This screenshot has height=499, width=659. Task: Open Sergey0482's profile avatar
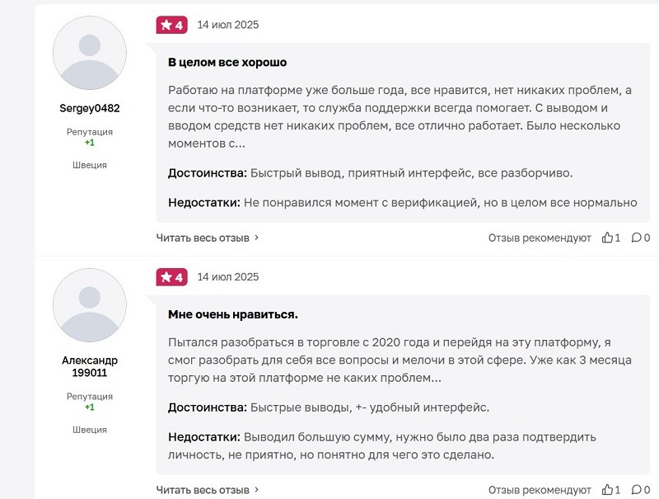[89, 53]
